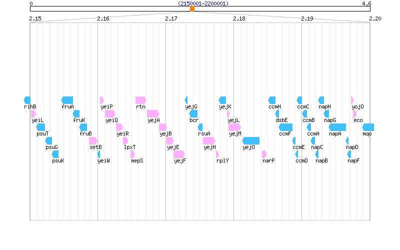The width and height of the screenshot is (400, 250).
Task: Click the pink rtn gene arrow
Action: pyautogui.click(x=140, y=100)
